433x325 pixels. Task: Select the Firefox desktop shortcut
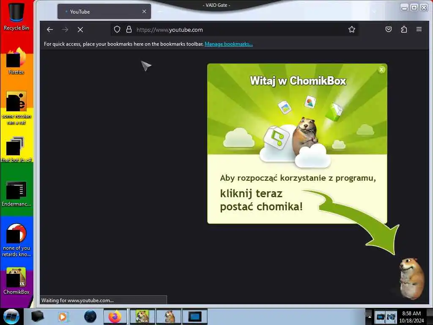tap(16, 61)
